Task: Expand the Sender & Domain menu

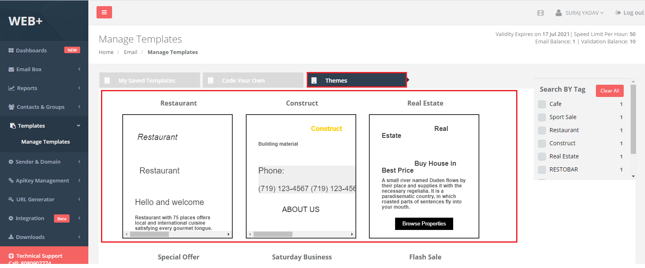Action: click(x=44, y=162)
